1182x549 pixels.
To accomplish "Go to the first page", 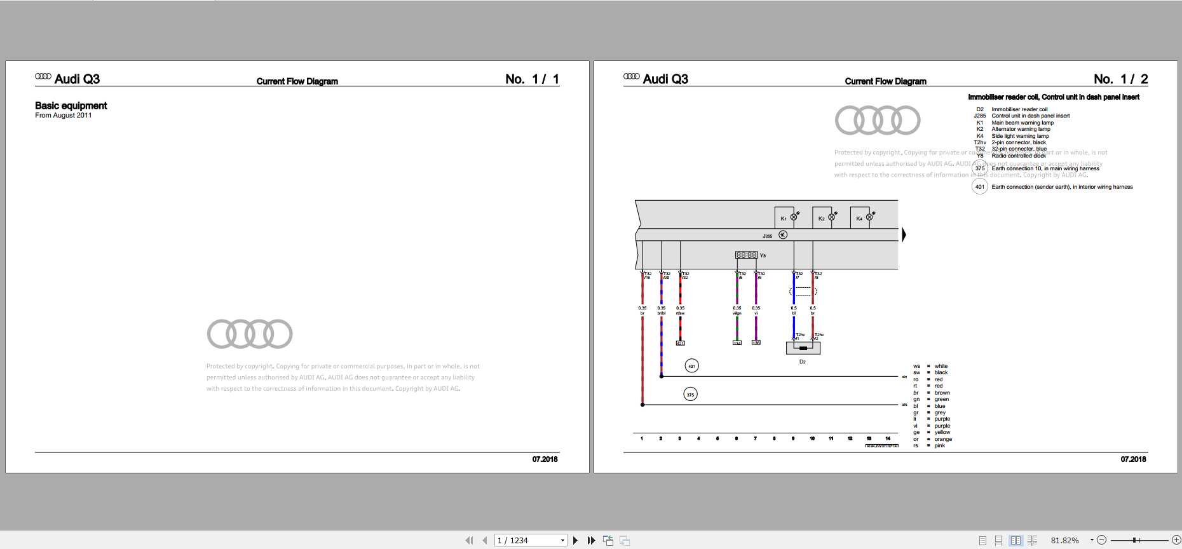I will [469, 540].
